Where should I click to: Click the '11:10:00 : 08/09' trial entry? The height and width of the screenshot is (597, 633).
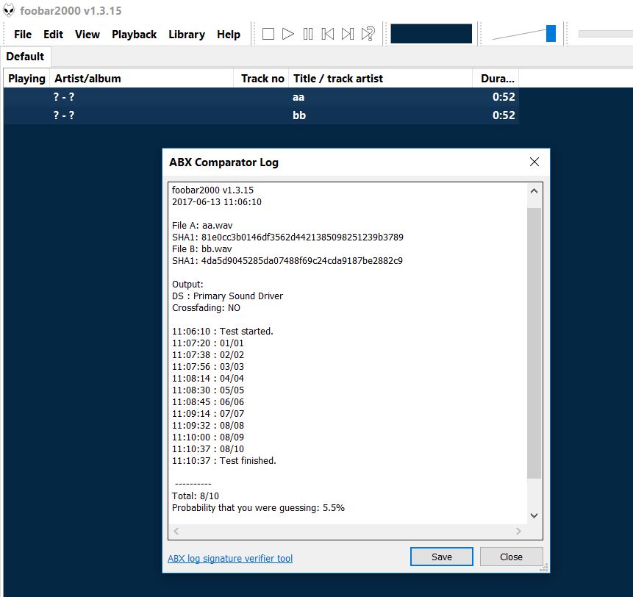coord(208,437)
